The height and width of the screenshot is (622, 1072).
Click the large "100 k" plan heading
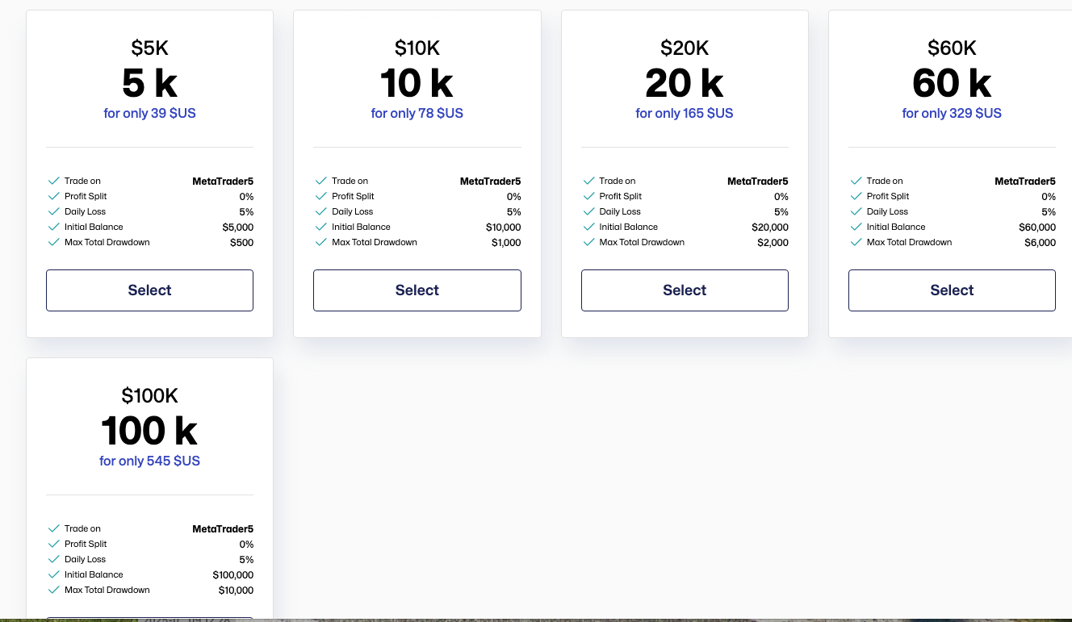coord(149,431)
